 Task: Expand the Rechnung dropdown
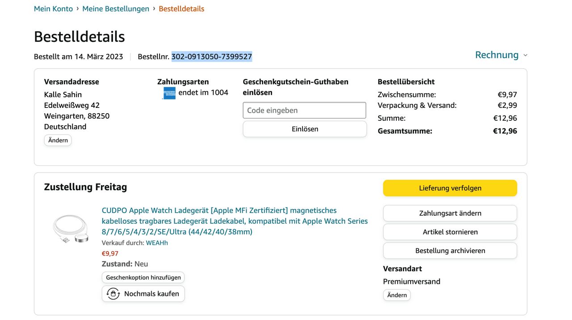[x=496, y=55]
